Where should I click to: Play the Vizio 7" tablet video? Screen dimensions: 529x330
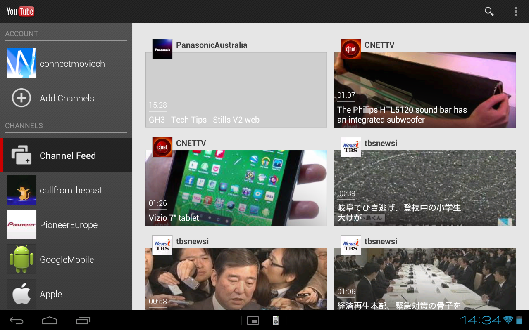(236, 188)
